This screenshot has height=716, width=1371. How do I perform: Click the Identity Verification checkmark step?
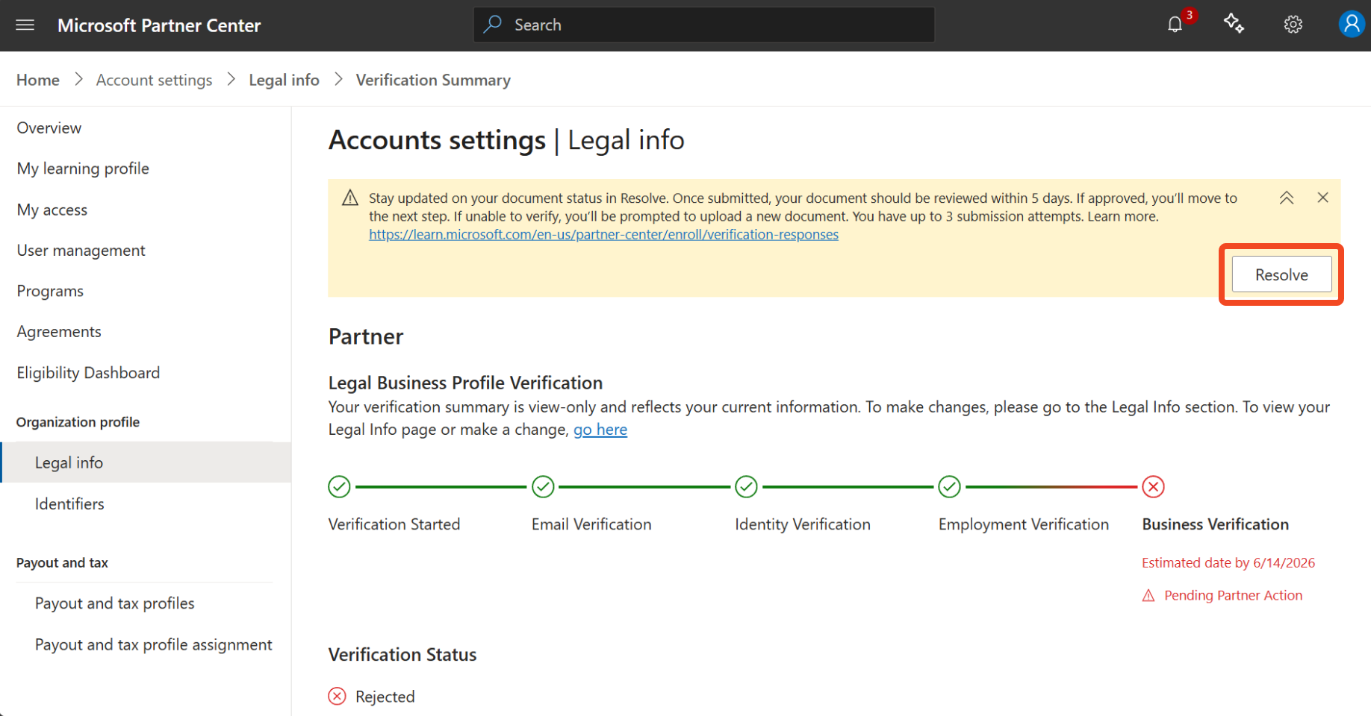(746, 487)
